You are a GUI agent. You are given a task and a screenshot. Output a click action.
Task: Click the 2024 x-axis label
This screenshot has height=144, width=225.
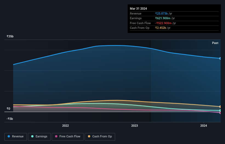point(203,126)
